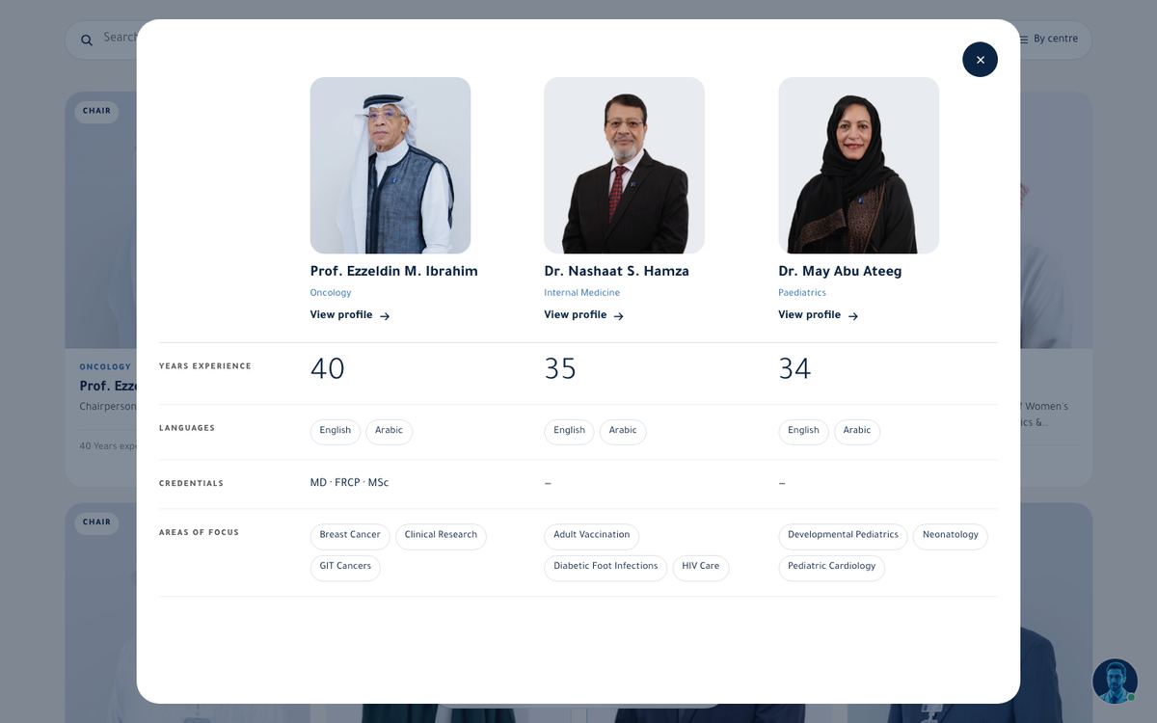
Task: Click the 35 years experience value
Action: [560, 369]
